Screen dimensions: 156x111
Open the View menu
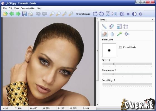[x=16, y=8]
